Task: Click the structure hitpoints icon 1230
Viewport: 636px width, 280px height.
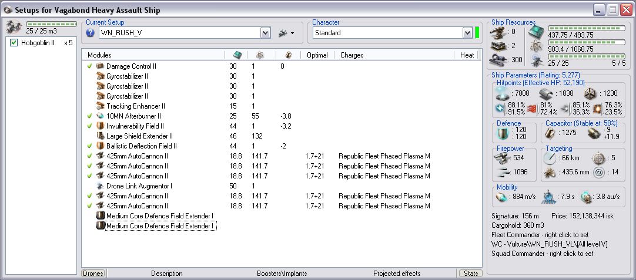Action: point(590,93)
